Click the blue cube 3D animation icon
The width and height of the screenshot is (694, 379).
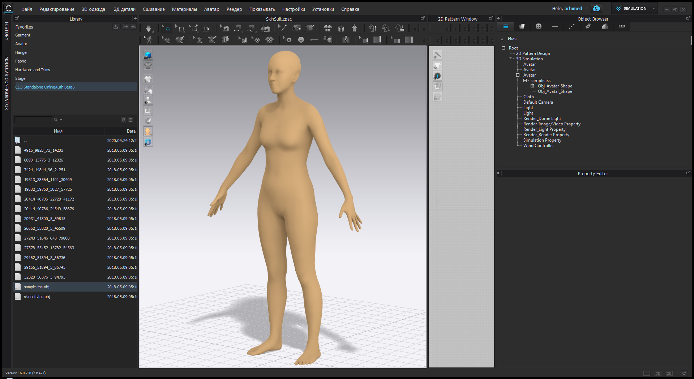click(x=148, y=55)
